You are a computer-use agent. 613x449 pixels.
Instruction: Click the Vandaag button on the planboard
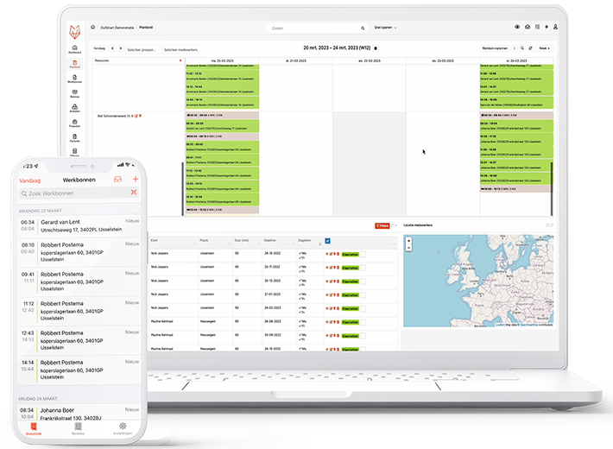[99, 49]
